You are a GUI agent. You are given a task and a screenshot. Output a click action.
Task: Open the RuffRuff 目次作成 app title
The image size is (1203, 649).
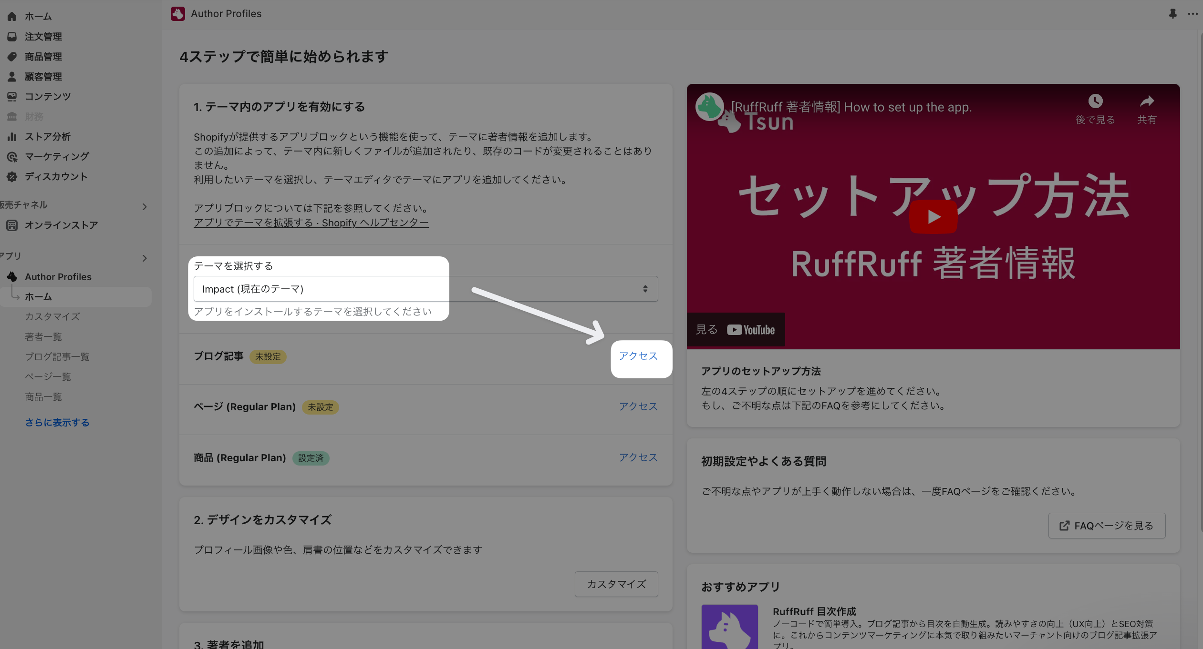[x=814, y=612]
